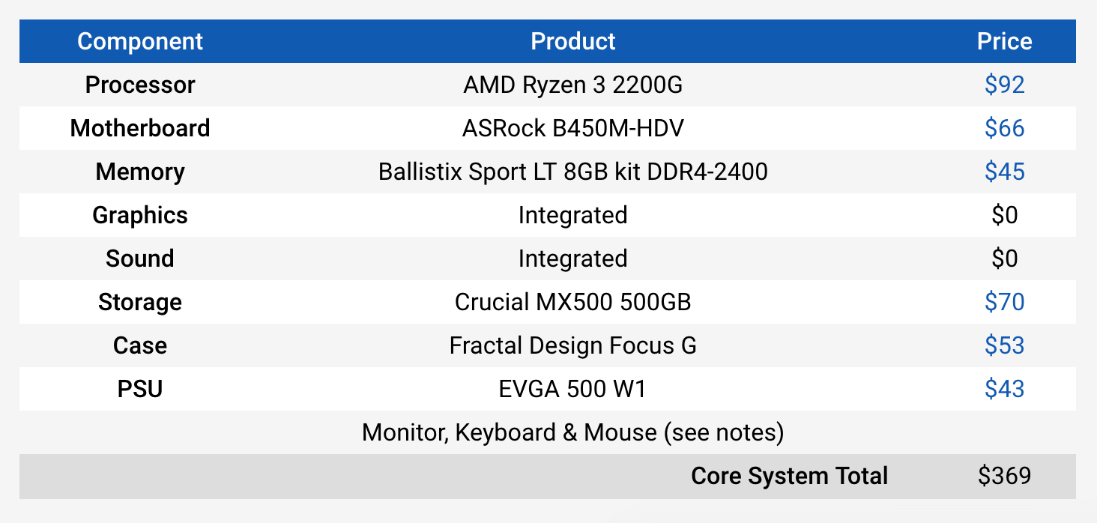
Task: Visit the $43 PSU price link
Action: 1004,389
